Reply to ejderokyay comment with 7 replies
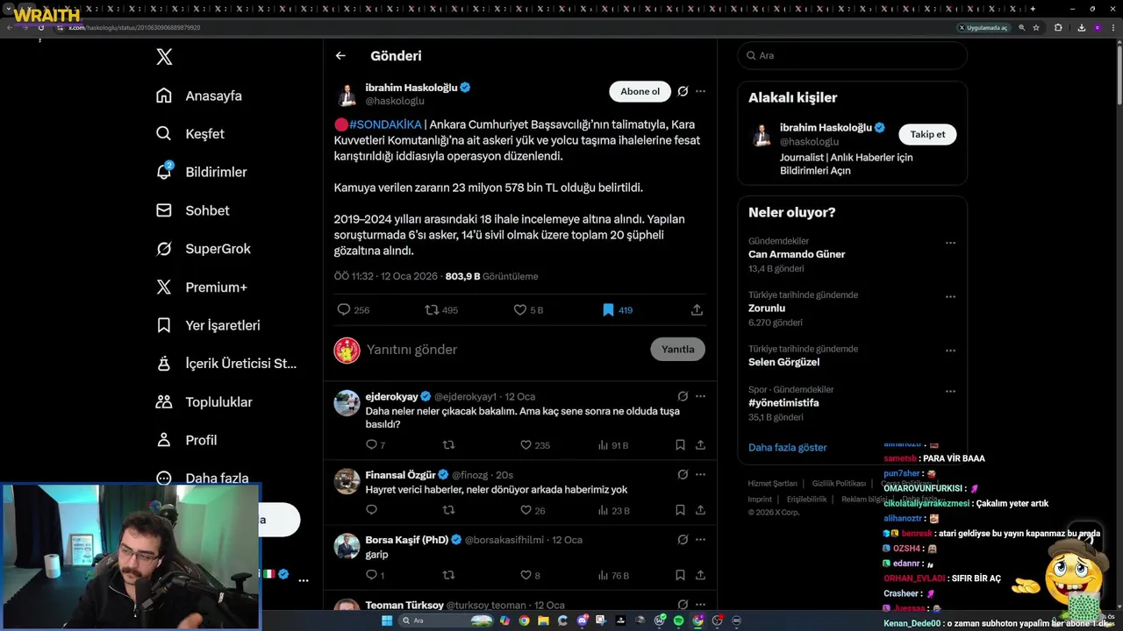The height and width of the screenshot is (631, 1123). pos(371,445)
